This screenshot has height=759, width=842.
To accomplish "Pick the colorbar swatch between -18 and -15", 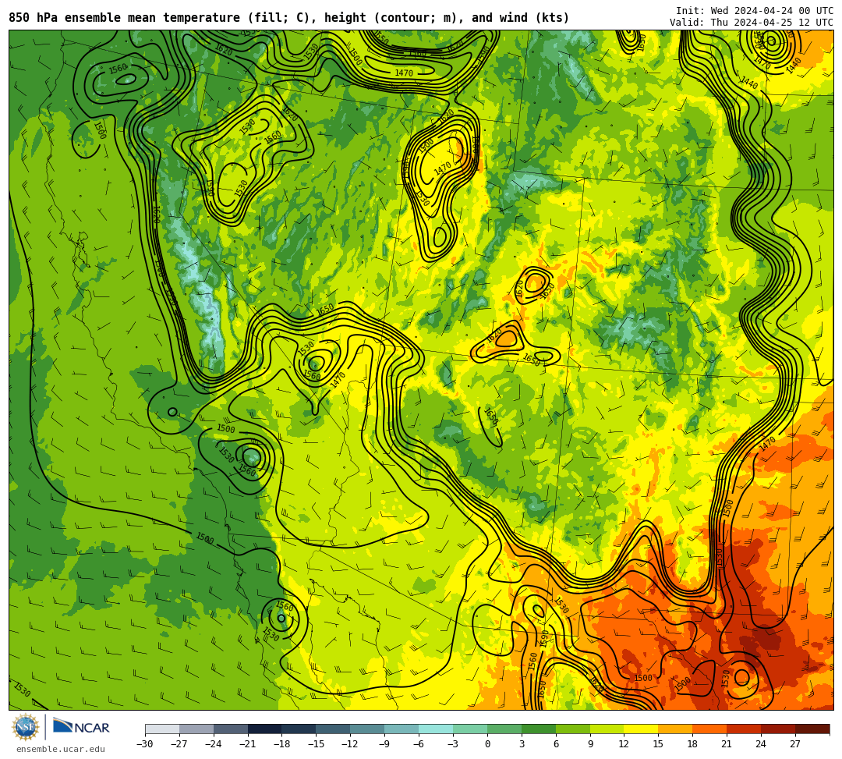I will 299,729.
